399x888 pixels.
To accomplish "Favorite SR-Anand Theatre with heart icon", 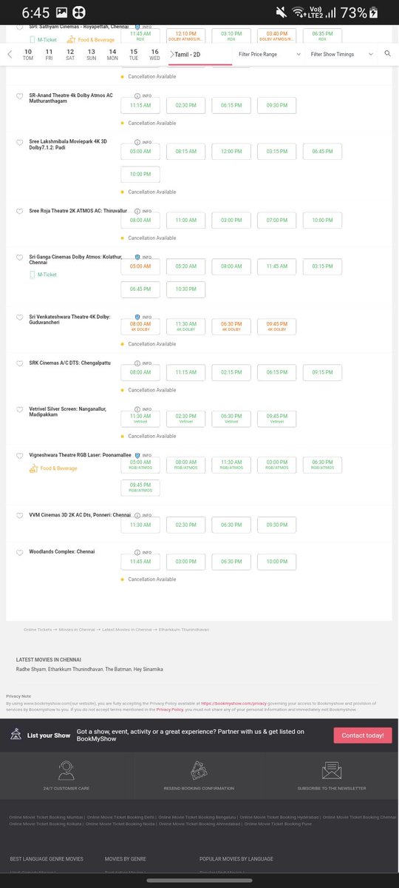I will pos(20,96).
